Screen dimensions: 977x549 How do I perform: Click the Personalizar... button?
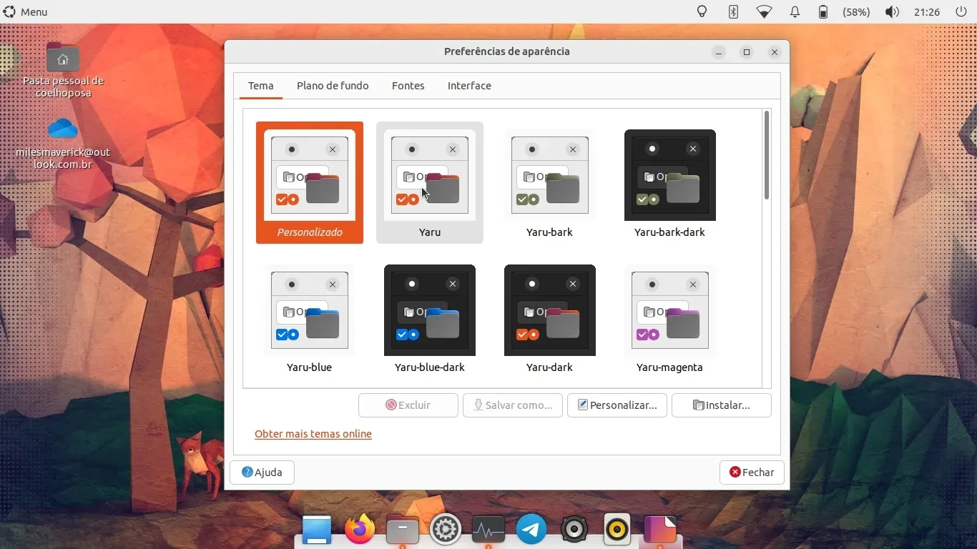617,405
